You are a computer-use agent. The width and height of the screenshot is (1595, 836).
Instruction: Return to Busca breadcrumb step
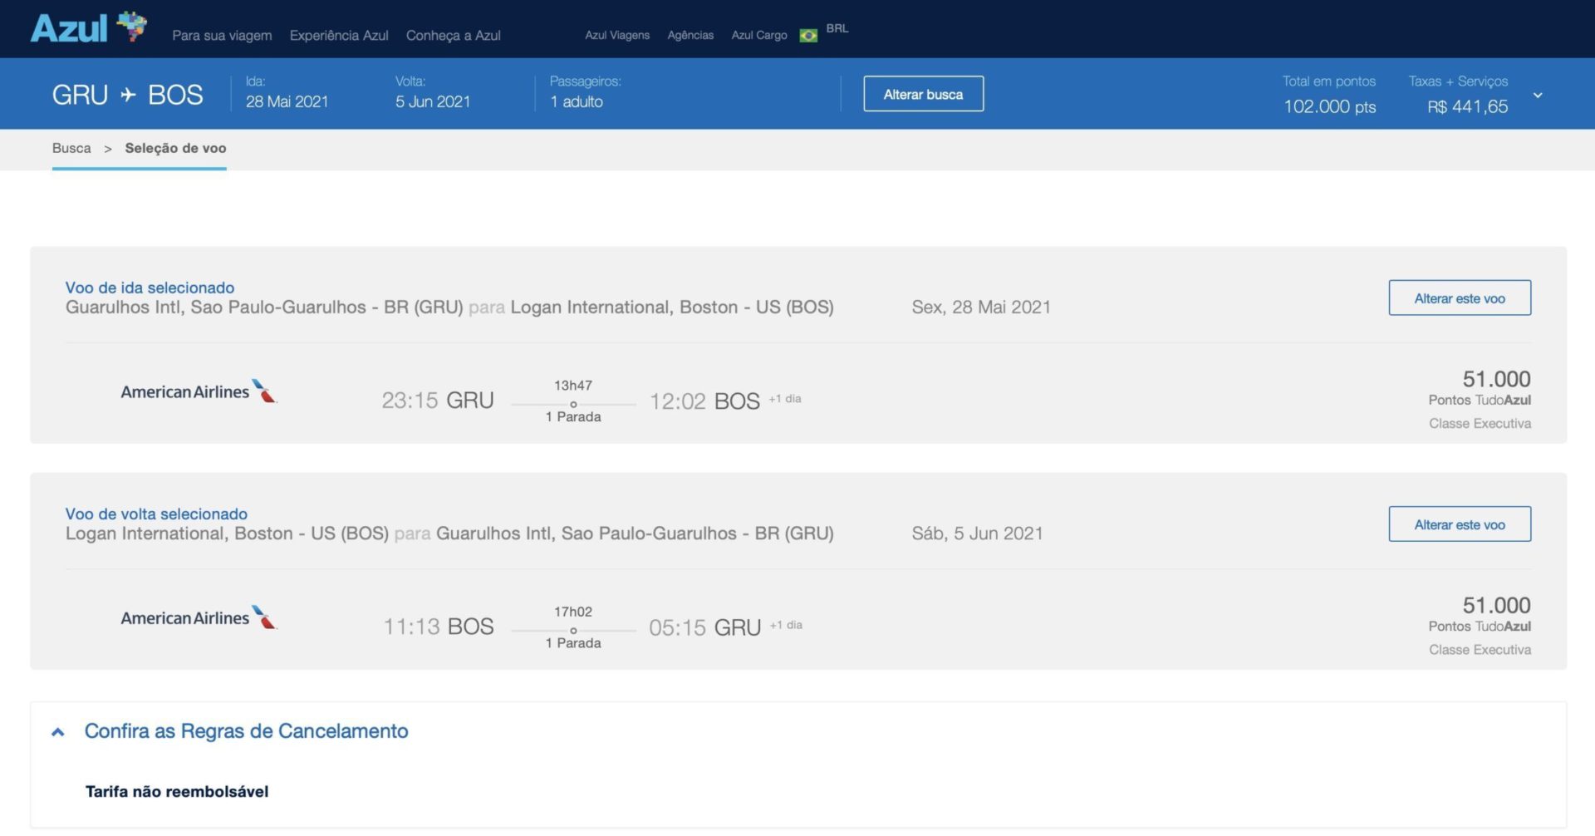71,148
